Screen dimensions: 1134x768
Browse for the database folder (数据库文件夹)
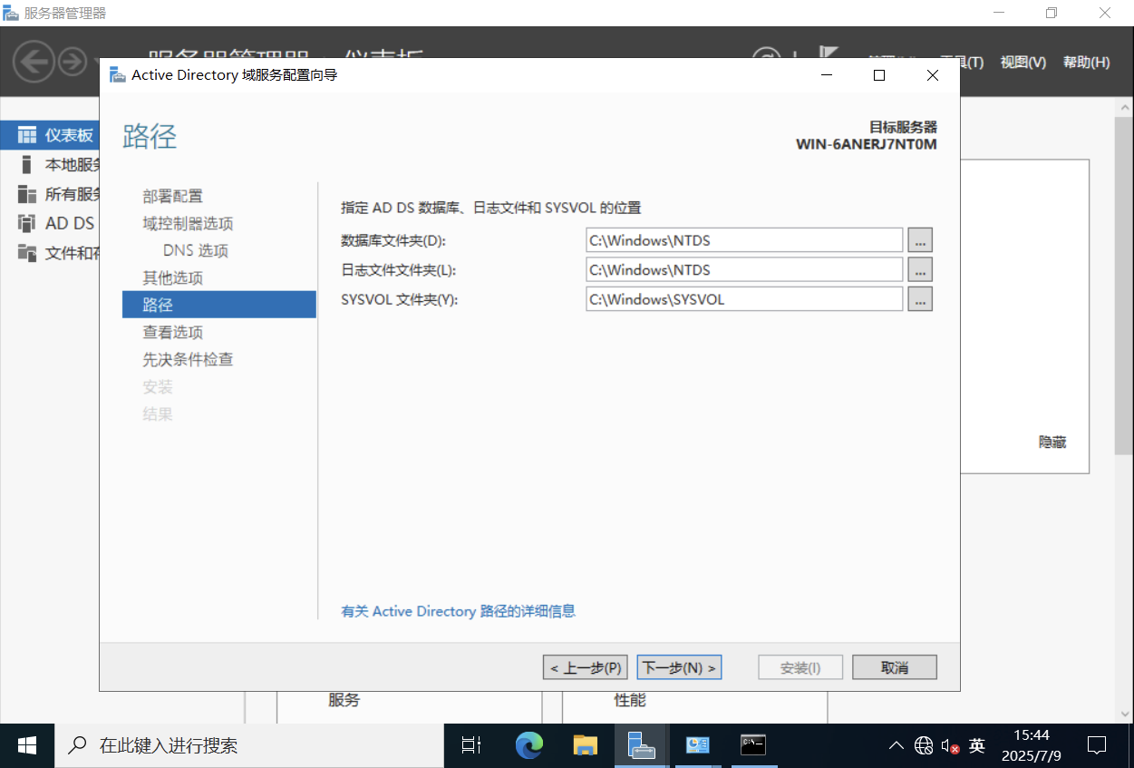click(920, 240)
